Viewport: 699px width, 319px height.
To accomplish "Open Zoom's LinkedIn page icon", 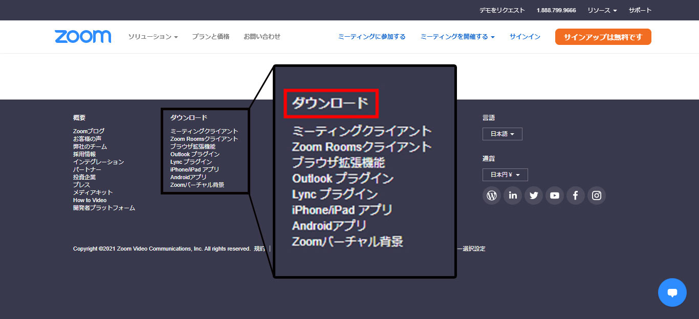I will 513,195.
